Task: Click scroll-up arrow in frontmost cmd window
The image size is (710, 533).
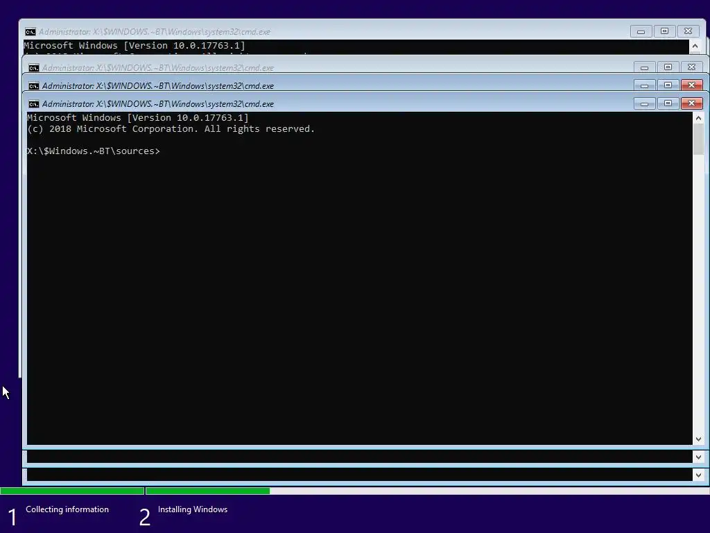Action: coord(698,118)
